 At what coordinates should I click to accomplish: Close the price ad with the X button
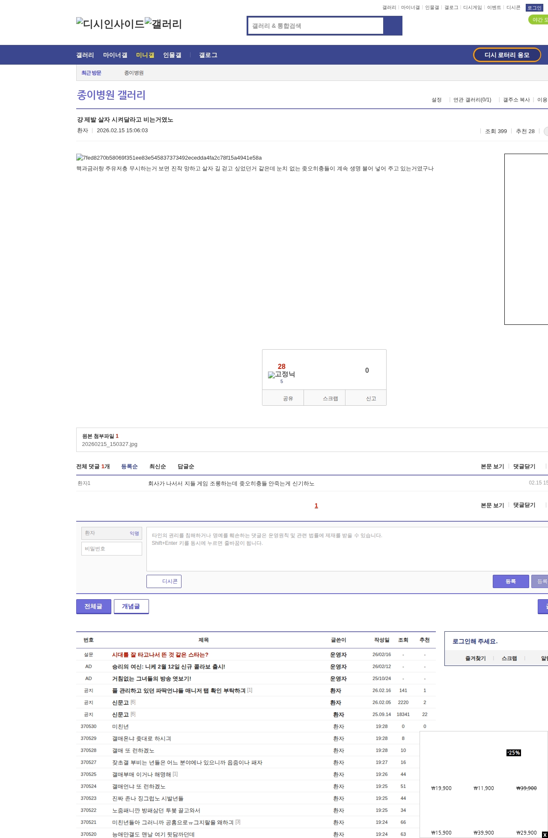(545, 835)
